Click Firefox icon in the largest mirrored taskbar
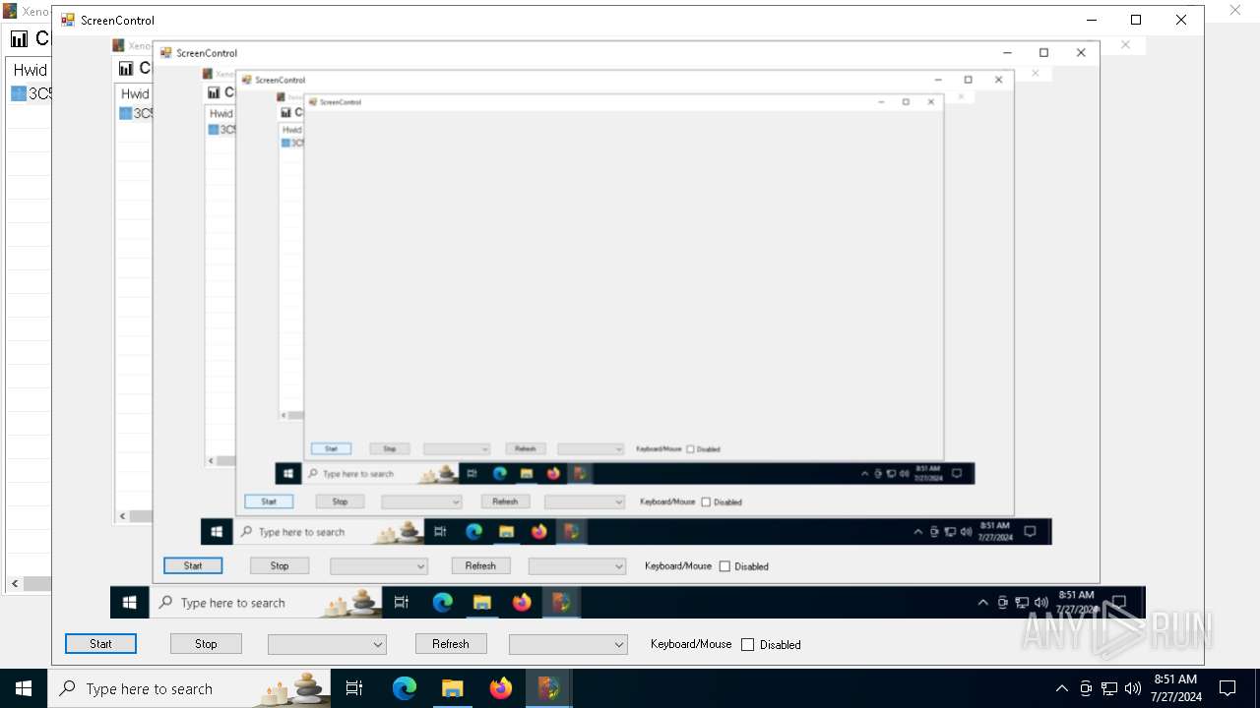 (522, 603)
